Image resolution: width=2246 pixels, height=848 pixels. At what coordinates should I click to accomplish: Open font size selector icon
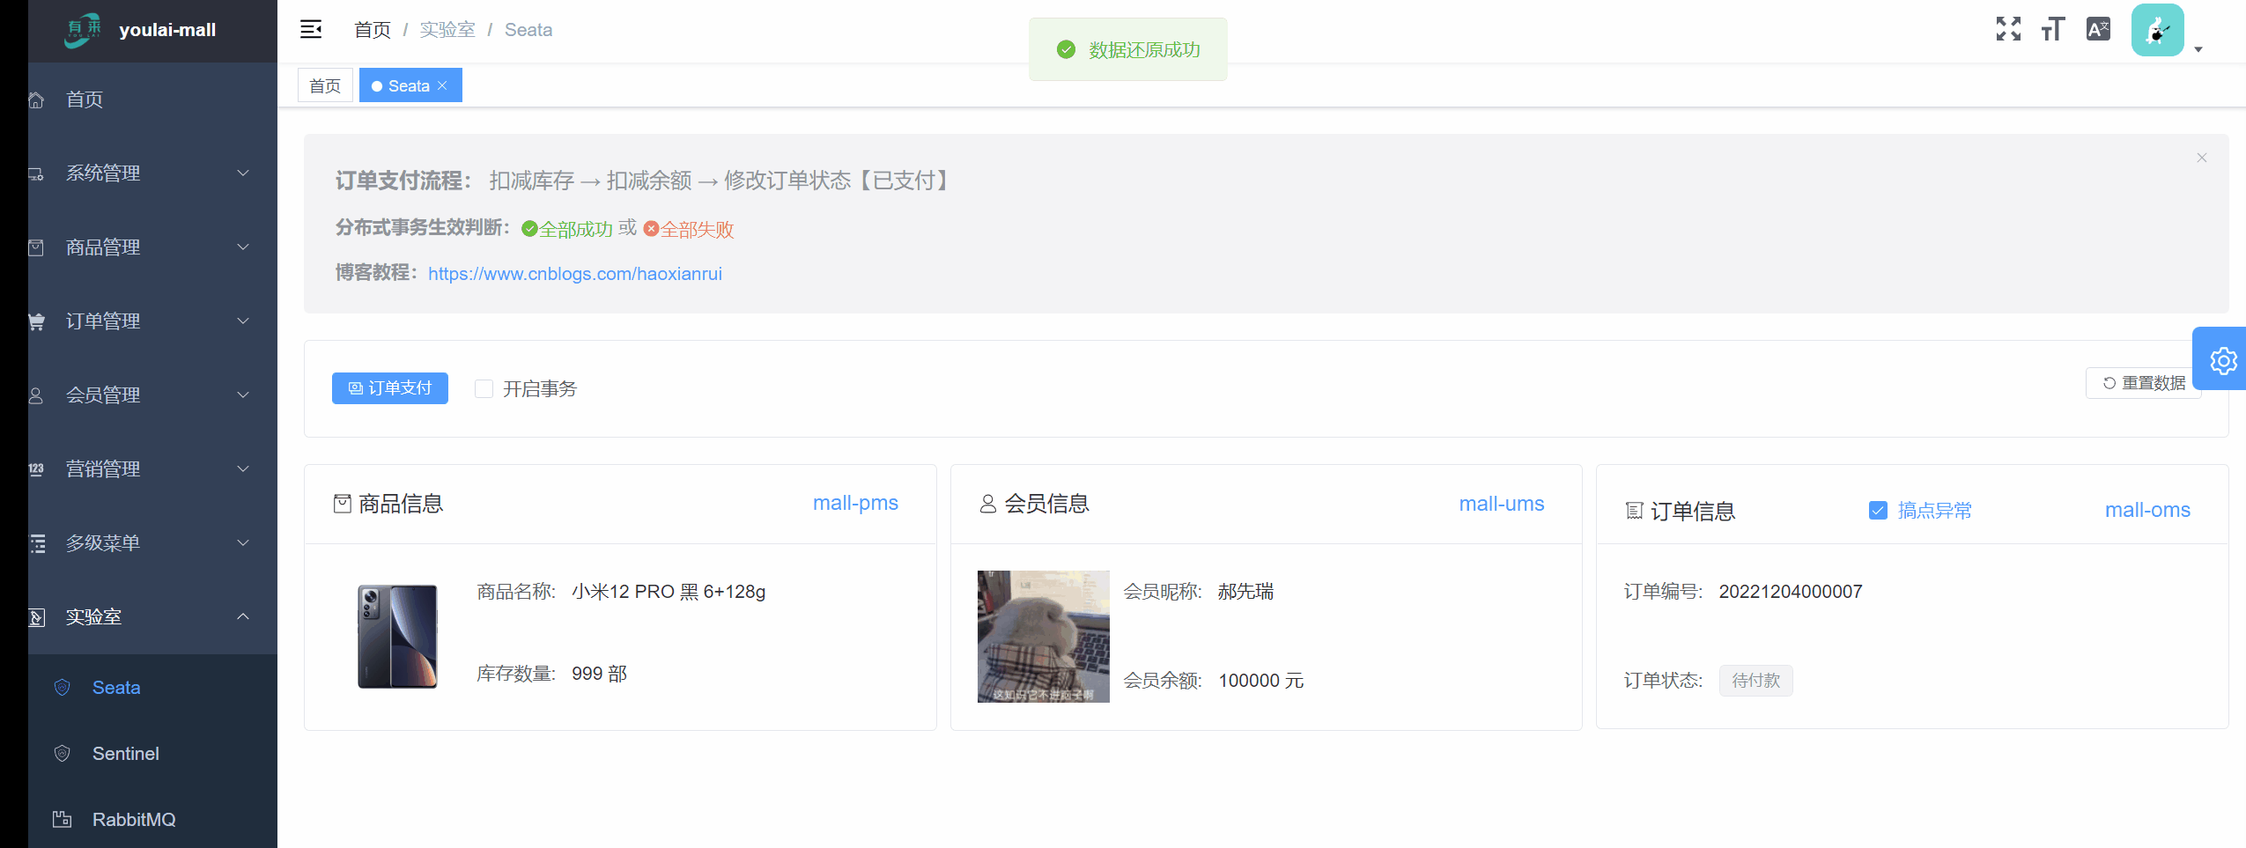2053,29
